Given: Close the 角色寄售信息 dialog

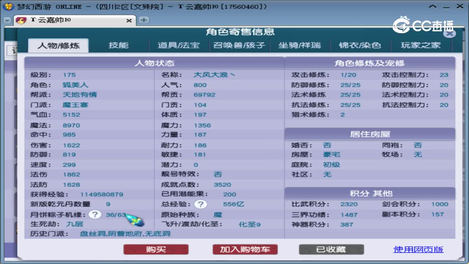Looking at the screenshot, I should (450, 33).
